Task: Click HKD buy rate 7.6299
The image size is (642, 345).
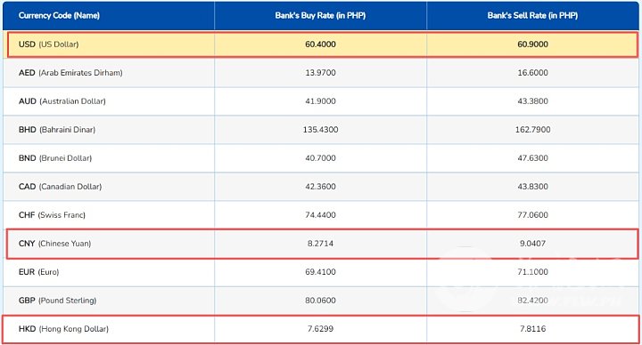Action: pyautogui.click(x=320, y=329)
